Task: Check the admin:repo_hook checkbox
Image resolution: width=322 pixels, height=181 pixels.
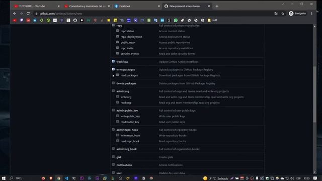Action: click(113, 130)
